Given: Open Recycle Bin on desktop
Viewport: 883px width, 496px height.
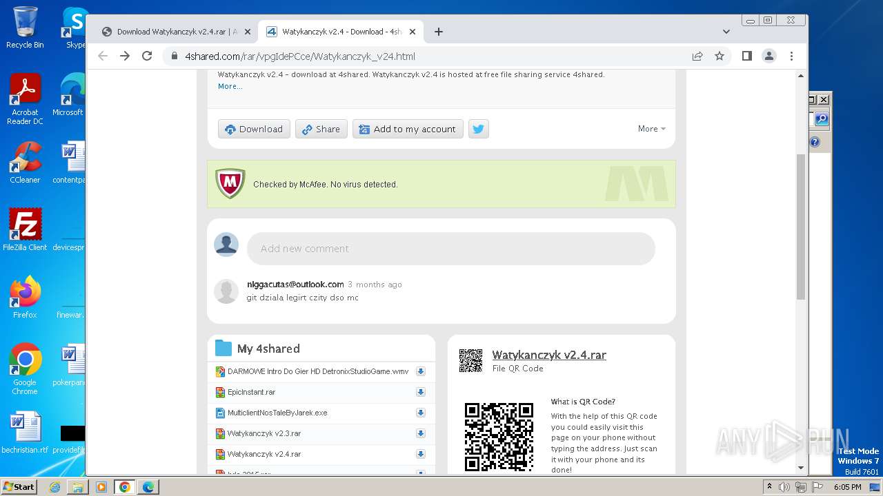Looking at the screenshot, I should (25, 28).
